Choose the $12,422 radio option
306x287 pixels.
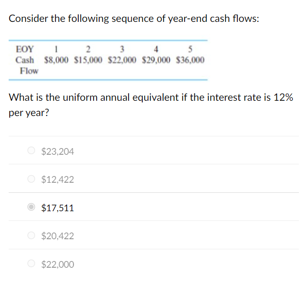coord(31,179)
